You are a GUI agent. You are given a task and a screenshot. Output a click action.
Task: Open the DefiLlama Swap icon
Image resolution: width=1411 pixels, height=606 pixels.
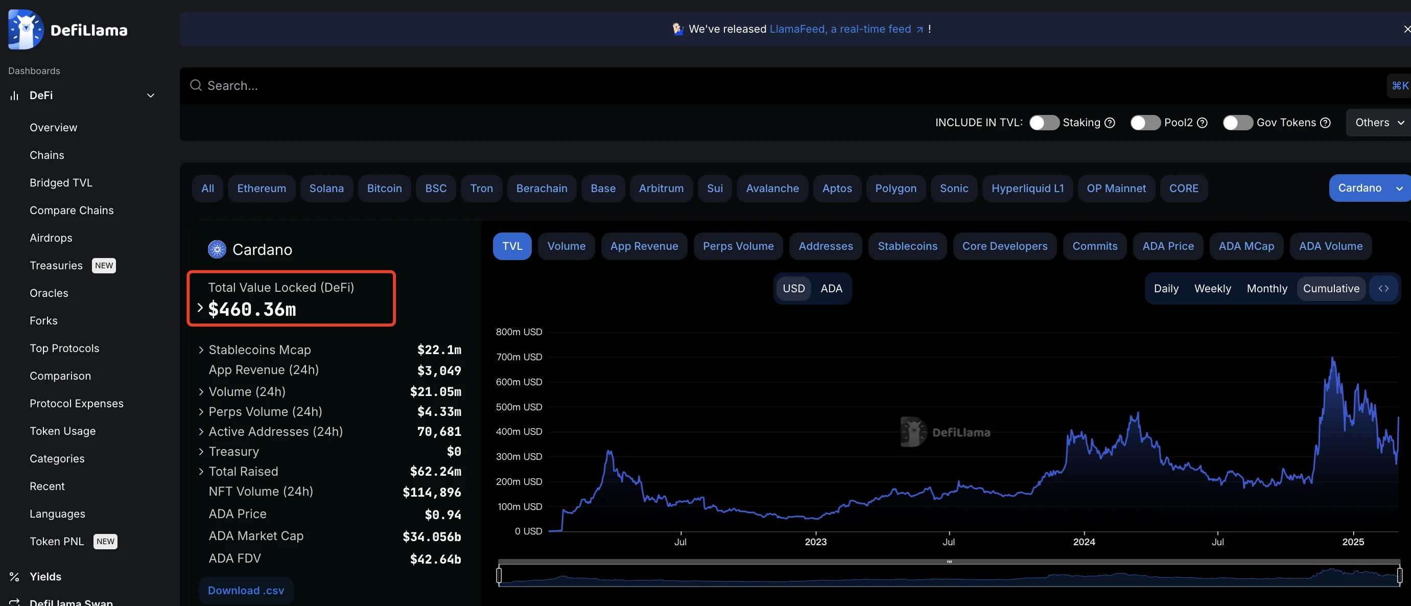(x=13, y=601)
